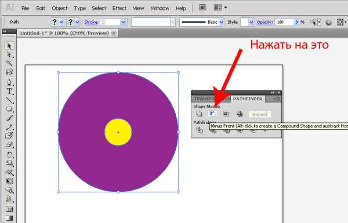Expand the Basic brush definition dropdown
This screenshot has height=223, width=348.
222,22
